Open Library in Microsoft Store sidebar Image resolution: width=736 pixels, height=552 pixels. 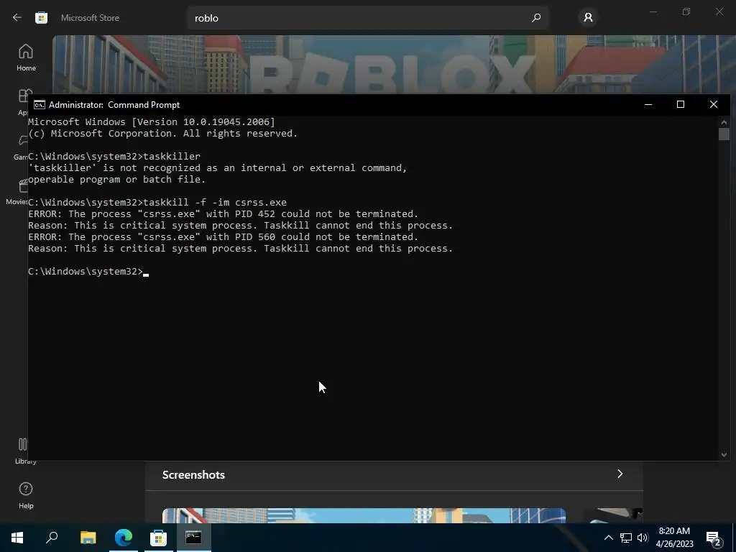pyautogui.click(x=24, y=451)
